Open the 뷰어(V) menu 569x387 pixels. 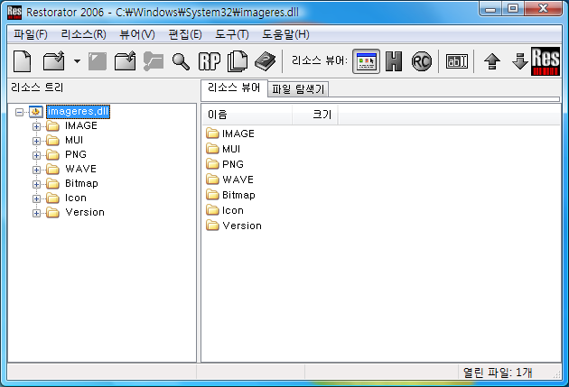(137, 34)
